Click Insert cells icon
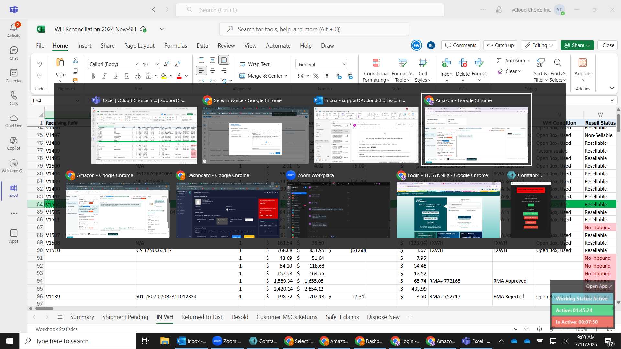The width and height of the screenshot is (621, 349). (446, 63)
